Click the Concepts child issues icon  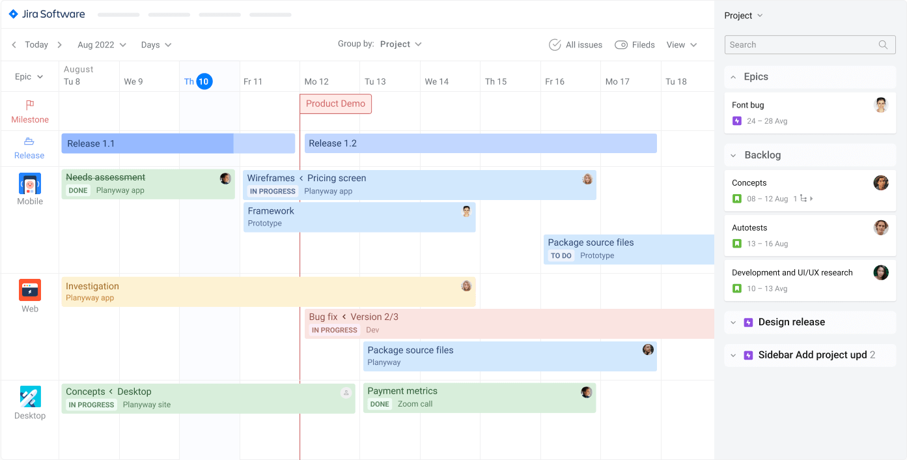click(806, 199)
